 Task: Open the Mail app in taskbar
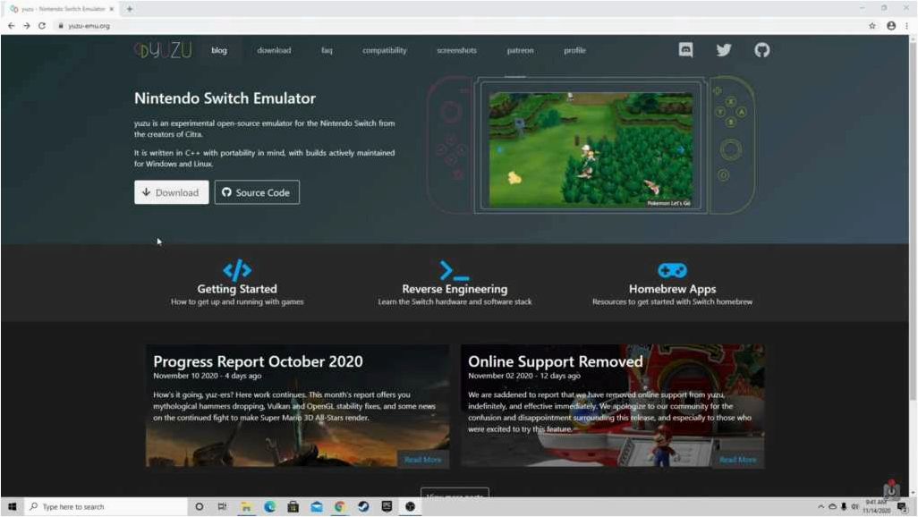tap(317, 506)
